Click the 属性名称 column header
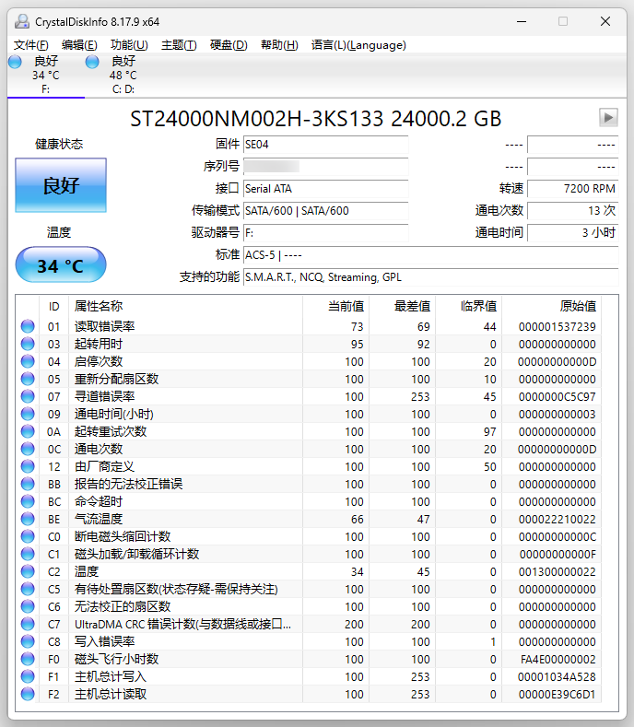 [x=185, y=306]
